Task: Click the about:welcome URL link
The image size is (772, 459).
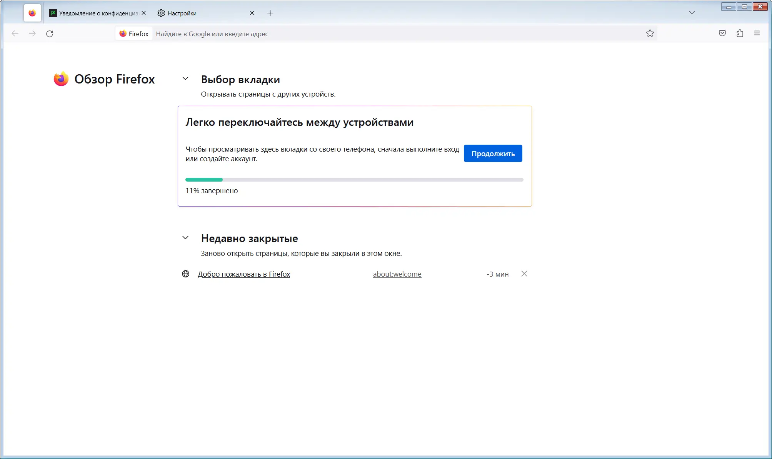Action: pyautogui.click(x=397, y=274)
